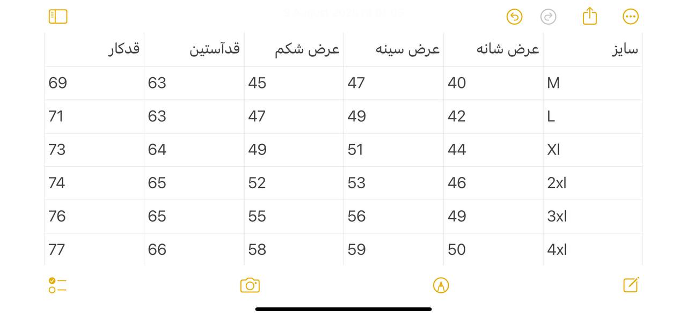Tap the cell showing 69 in M row
The width and height of the screenshot is (687, 317).
(94, 83)
